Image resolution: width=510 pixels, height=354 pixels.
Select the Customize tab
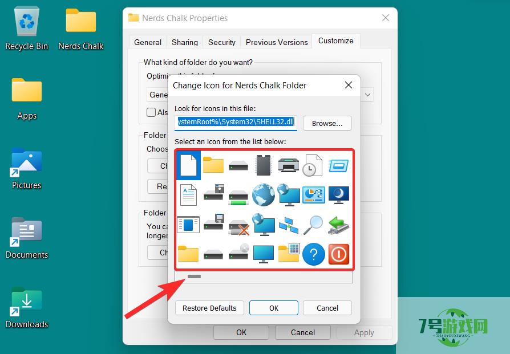(335, 40)
